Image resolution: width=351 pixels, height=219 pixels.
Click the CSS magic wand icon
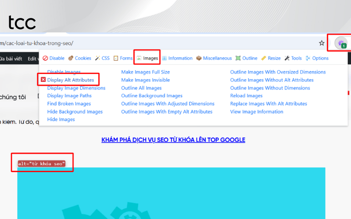click(97, 58)
